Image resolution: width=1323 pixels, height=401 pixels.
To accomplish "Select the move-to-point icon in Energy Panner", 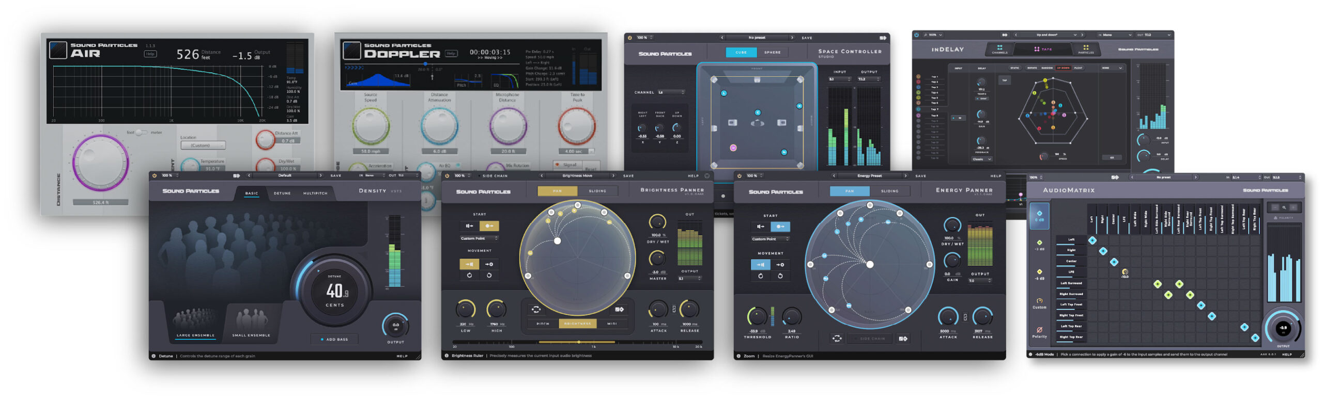I will coord(780,264).
